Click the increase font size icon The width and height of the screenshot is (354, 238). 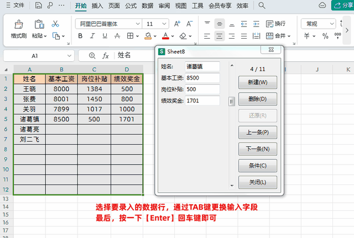click(177, 24)
